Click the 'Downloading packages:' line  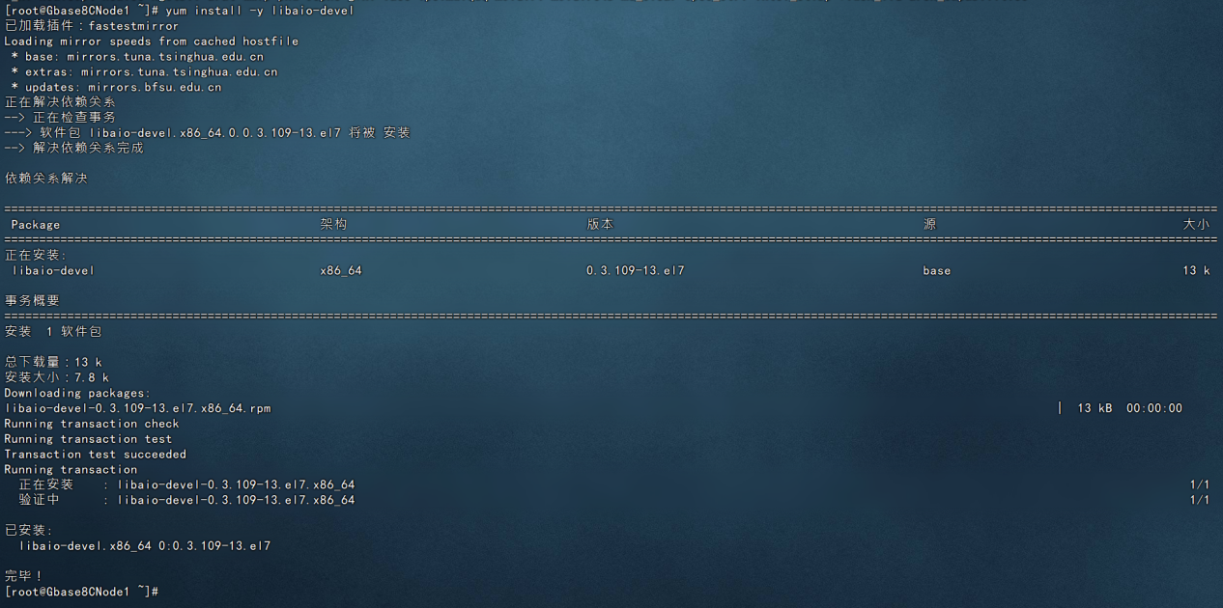tap(78, 394)
